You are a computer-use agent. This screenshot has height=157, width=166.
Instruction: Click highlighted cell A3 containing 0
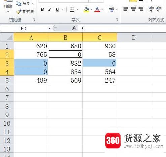[31, 63]
